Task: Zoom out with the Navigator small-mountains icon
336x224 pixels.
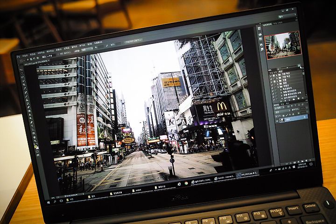Action: (278, 69)
